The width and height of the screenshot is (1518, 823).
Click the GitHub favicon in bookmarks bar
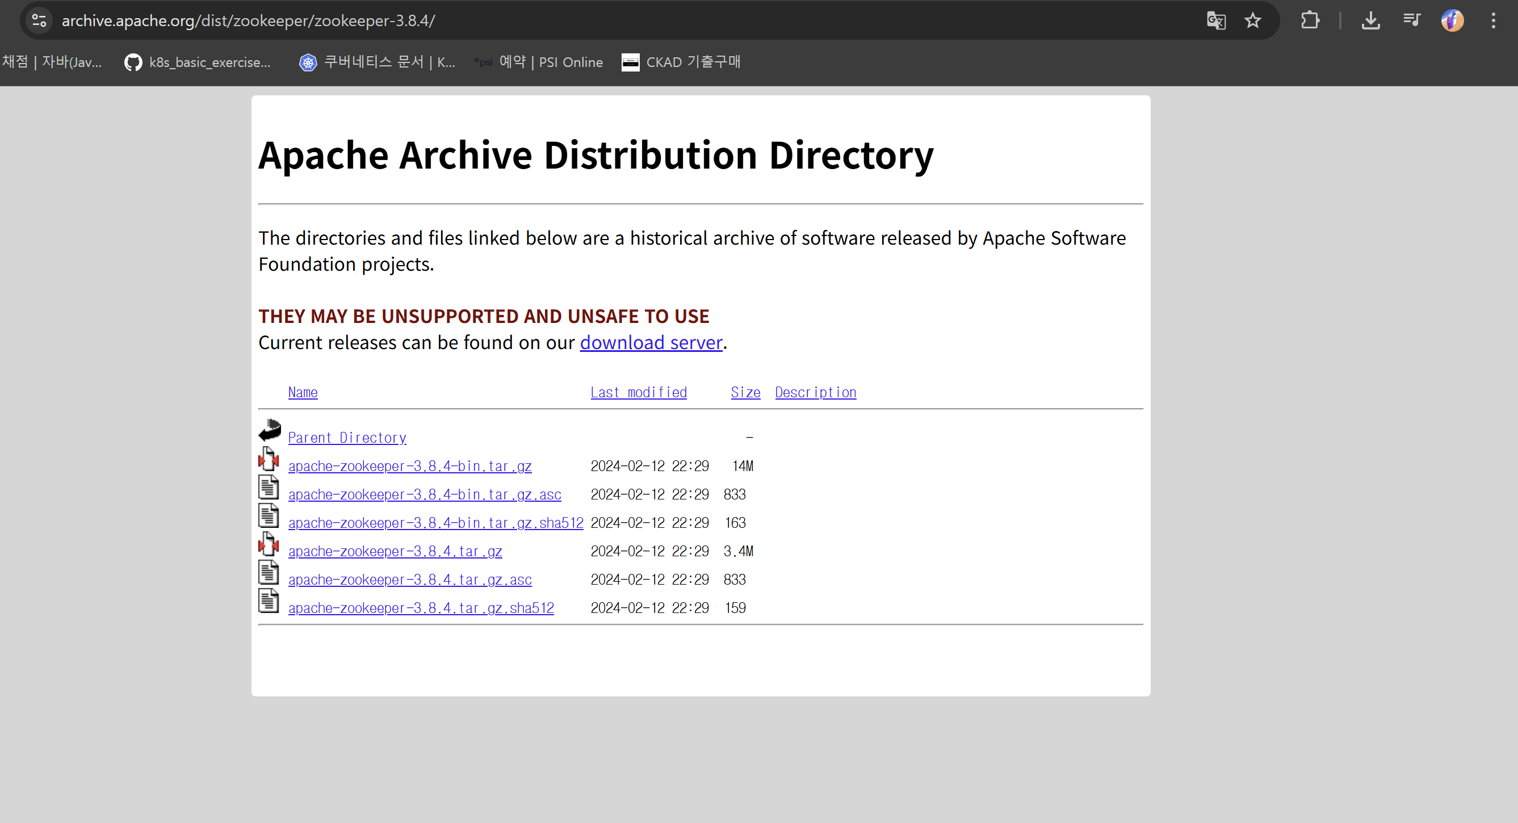[133, 62]
